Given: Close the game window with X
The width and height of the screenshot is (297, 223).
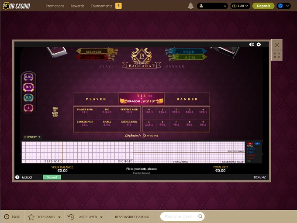Looking at the screenshot, I should (276, 45).
